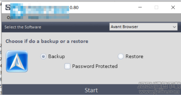Click the Password Protected label text

(x=95, y=66)
